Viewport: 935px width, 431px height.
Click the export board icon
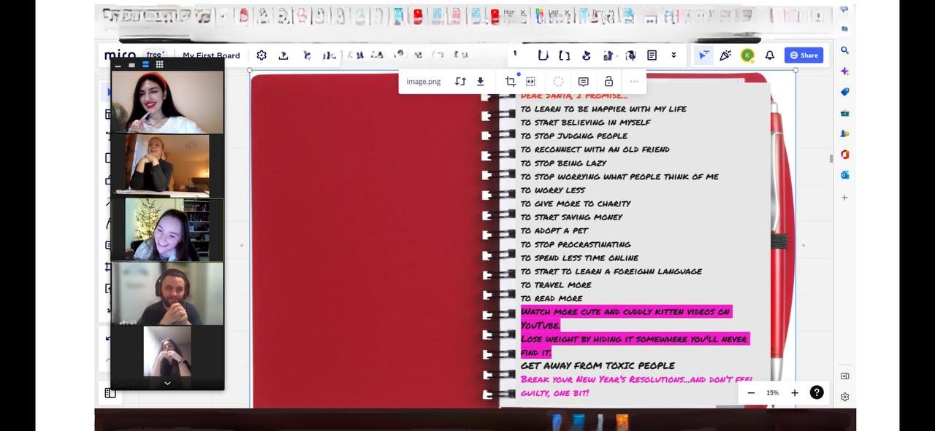click(x=283, y=55)
